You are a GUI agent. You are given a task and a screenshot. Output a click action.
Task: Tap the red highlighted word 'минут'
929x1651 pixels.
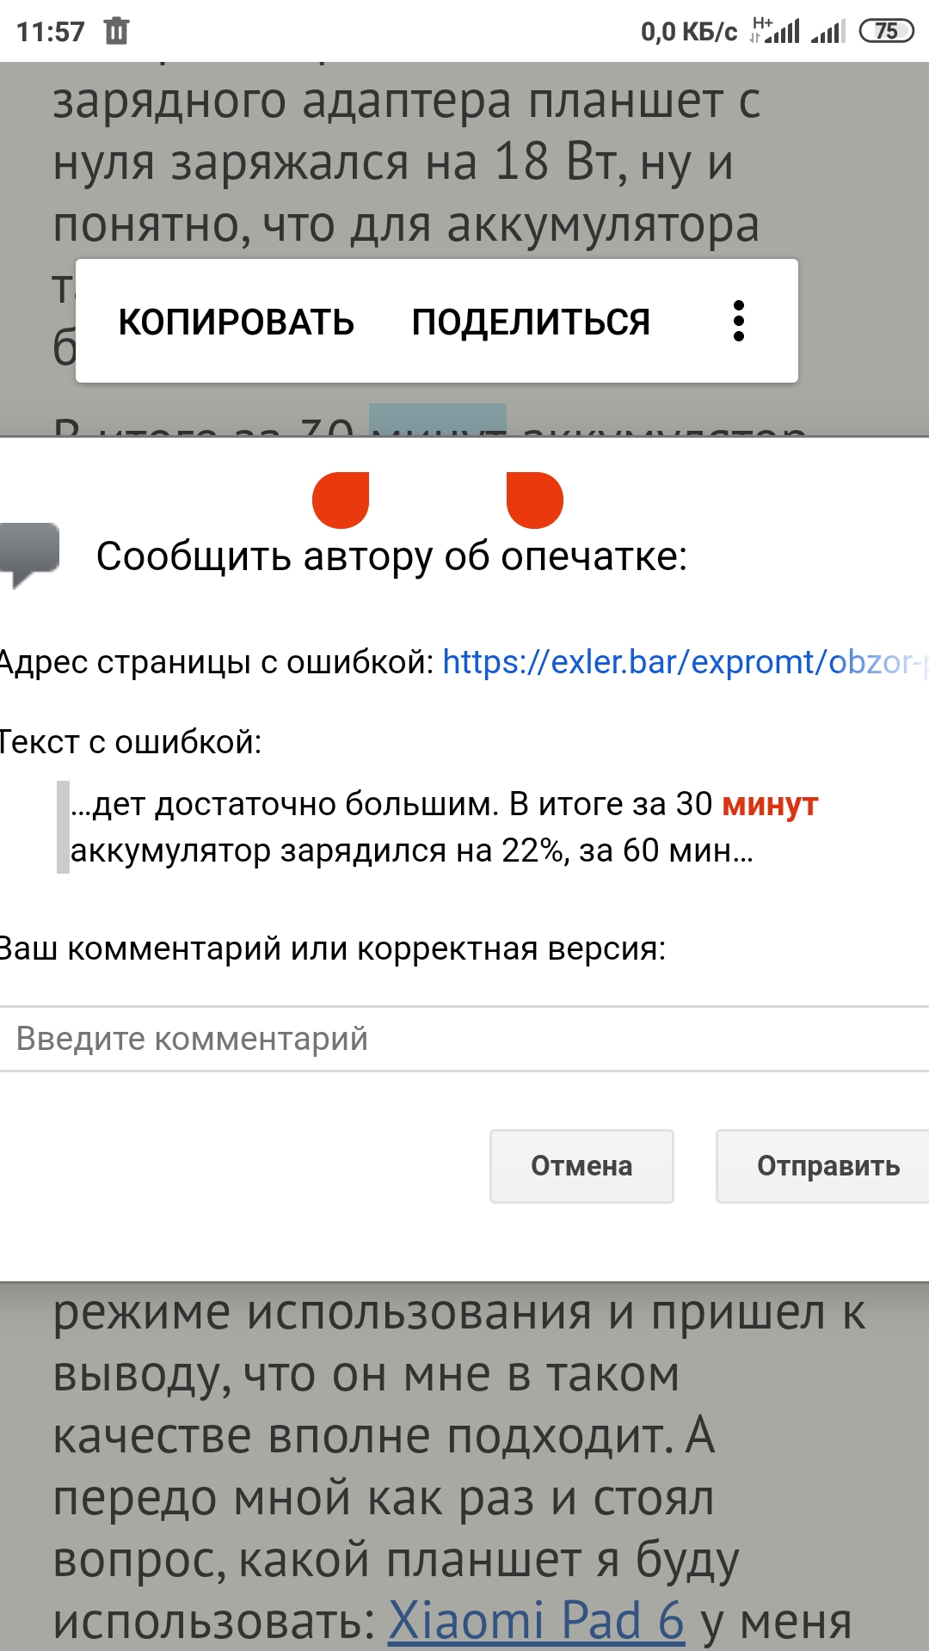tap(770, 804)
